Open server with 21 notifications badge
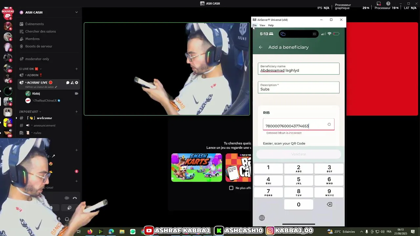Viewport: 420px width, 236px height. point(8,68)
